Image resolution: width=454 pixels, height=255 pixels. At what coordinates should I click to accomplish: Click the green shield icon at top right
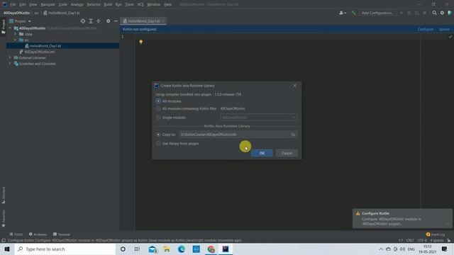(450, 13)
